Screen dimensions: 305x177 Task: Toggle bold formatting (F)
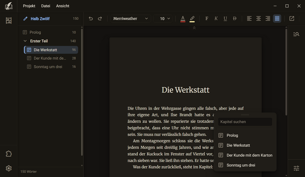click(x=207, y=18)
